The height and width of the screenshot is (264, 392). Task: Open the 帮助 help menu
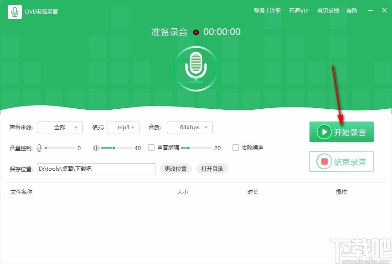[352, 10]
